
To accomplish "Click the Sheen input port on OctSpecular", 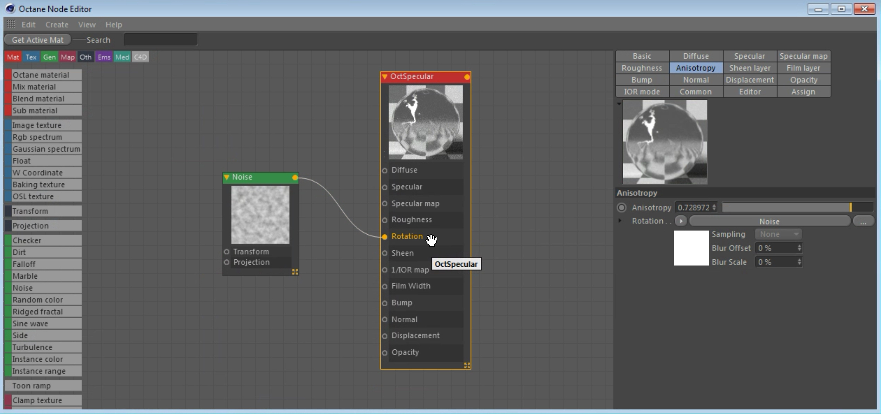I will [x=385, y=253].
